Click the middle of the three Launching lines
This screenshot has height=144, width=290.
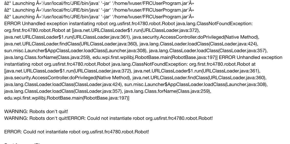99,10
